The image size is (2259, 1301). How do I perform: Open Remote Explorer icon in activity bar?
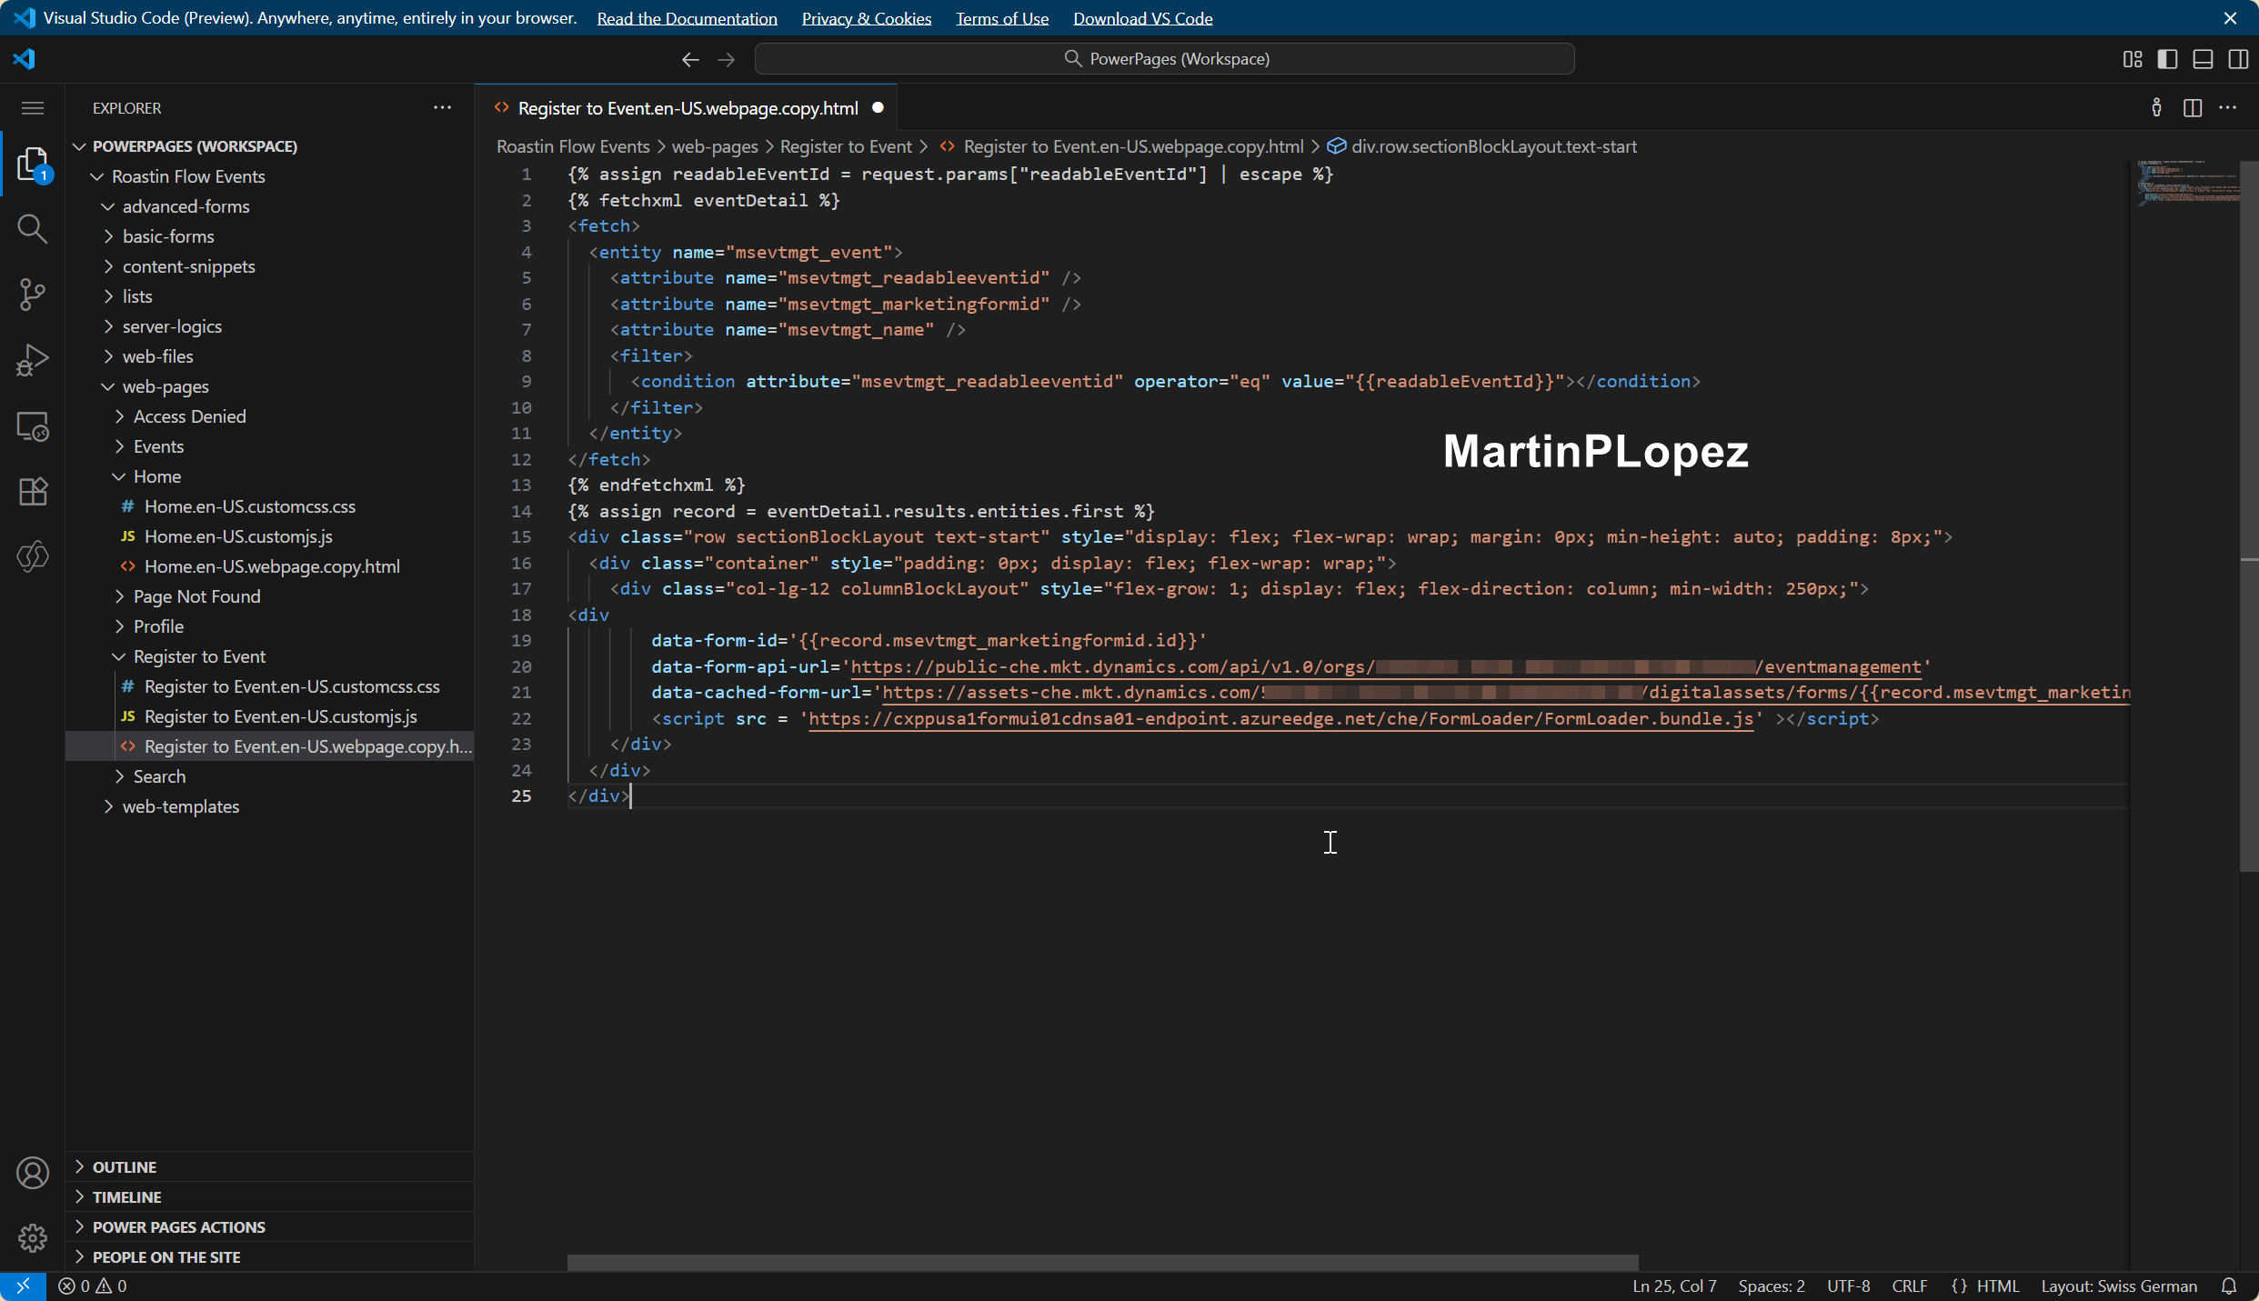pos(32,425)
